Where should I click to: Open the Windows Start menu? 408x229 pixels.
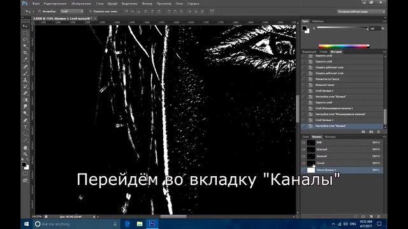coord(27,223)
